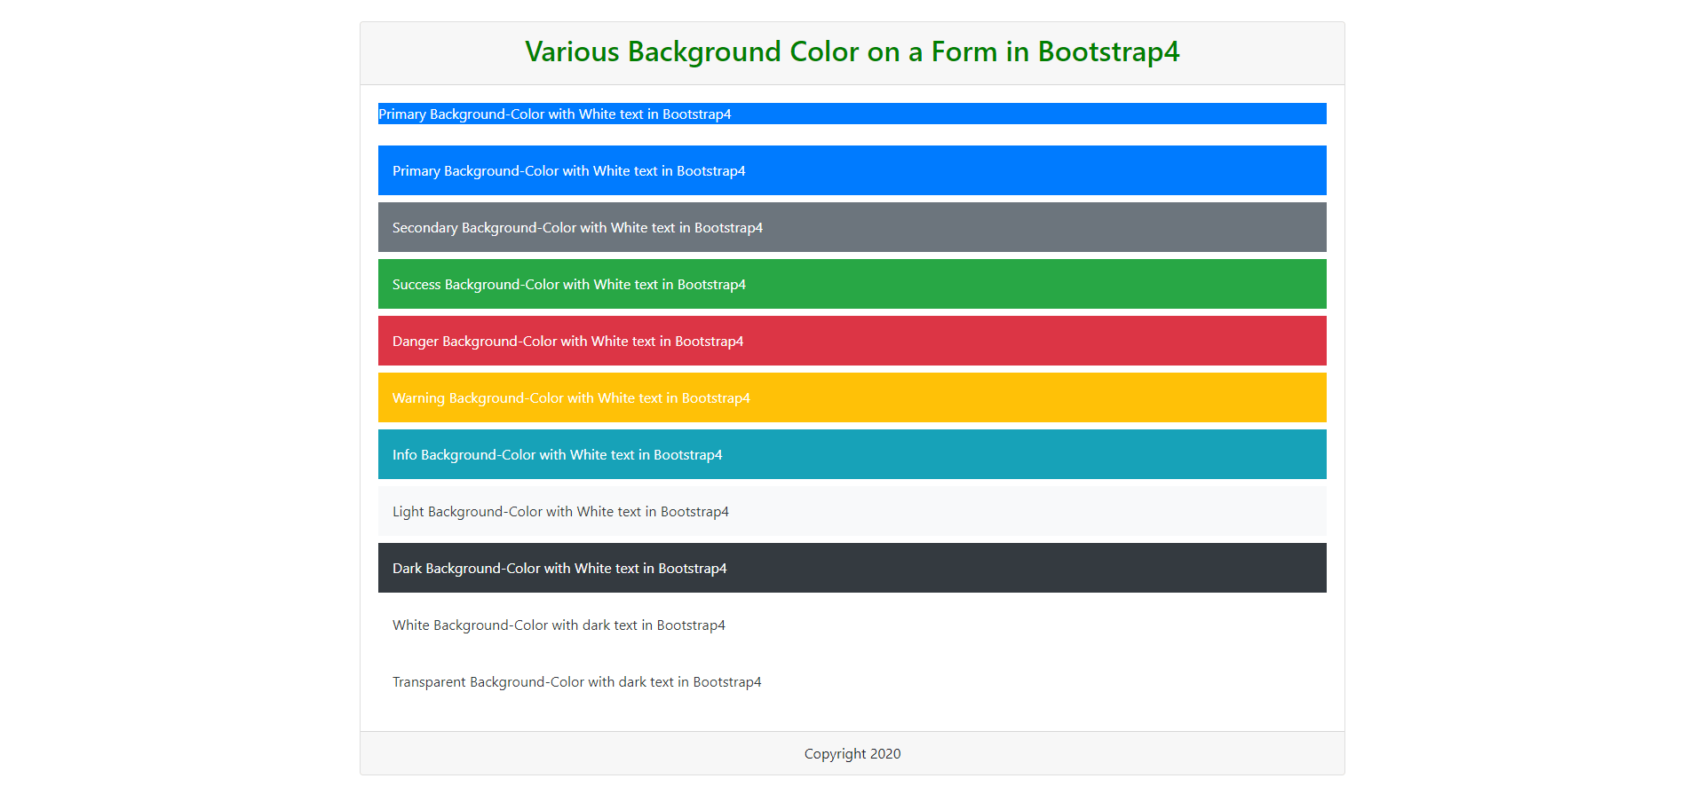
Task: Click the text inside the Warning bar
Action: pyautogui.click(x=571, y=397)
